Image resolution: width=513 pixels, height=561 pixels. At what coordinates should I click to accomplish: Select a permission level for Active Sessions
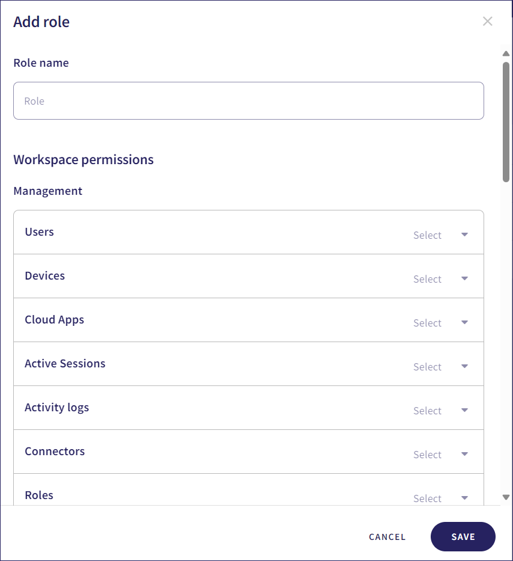coord(442,367)
